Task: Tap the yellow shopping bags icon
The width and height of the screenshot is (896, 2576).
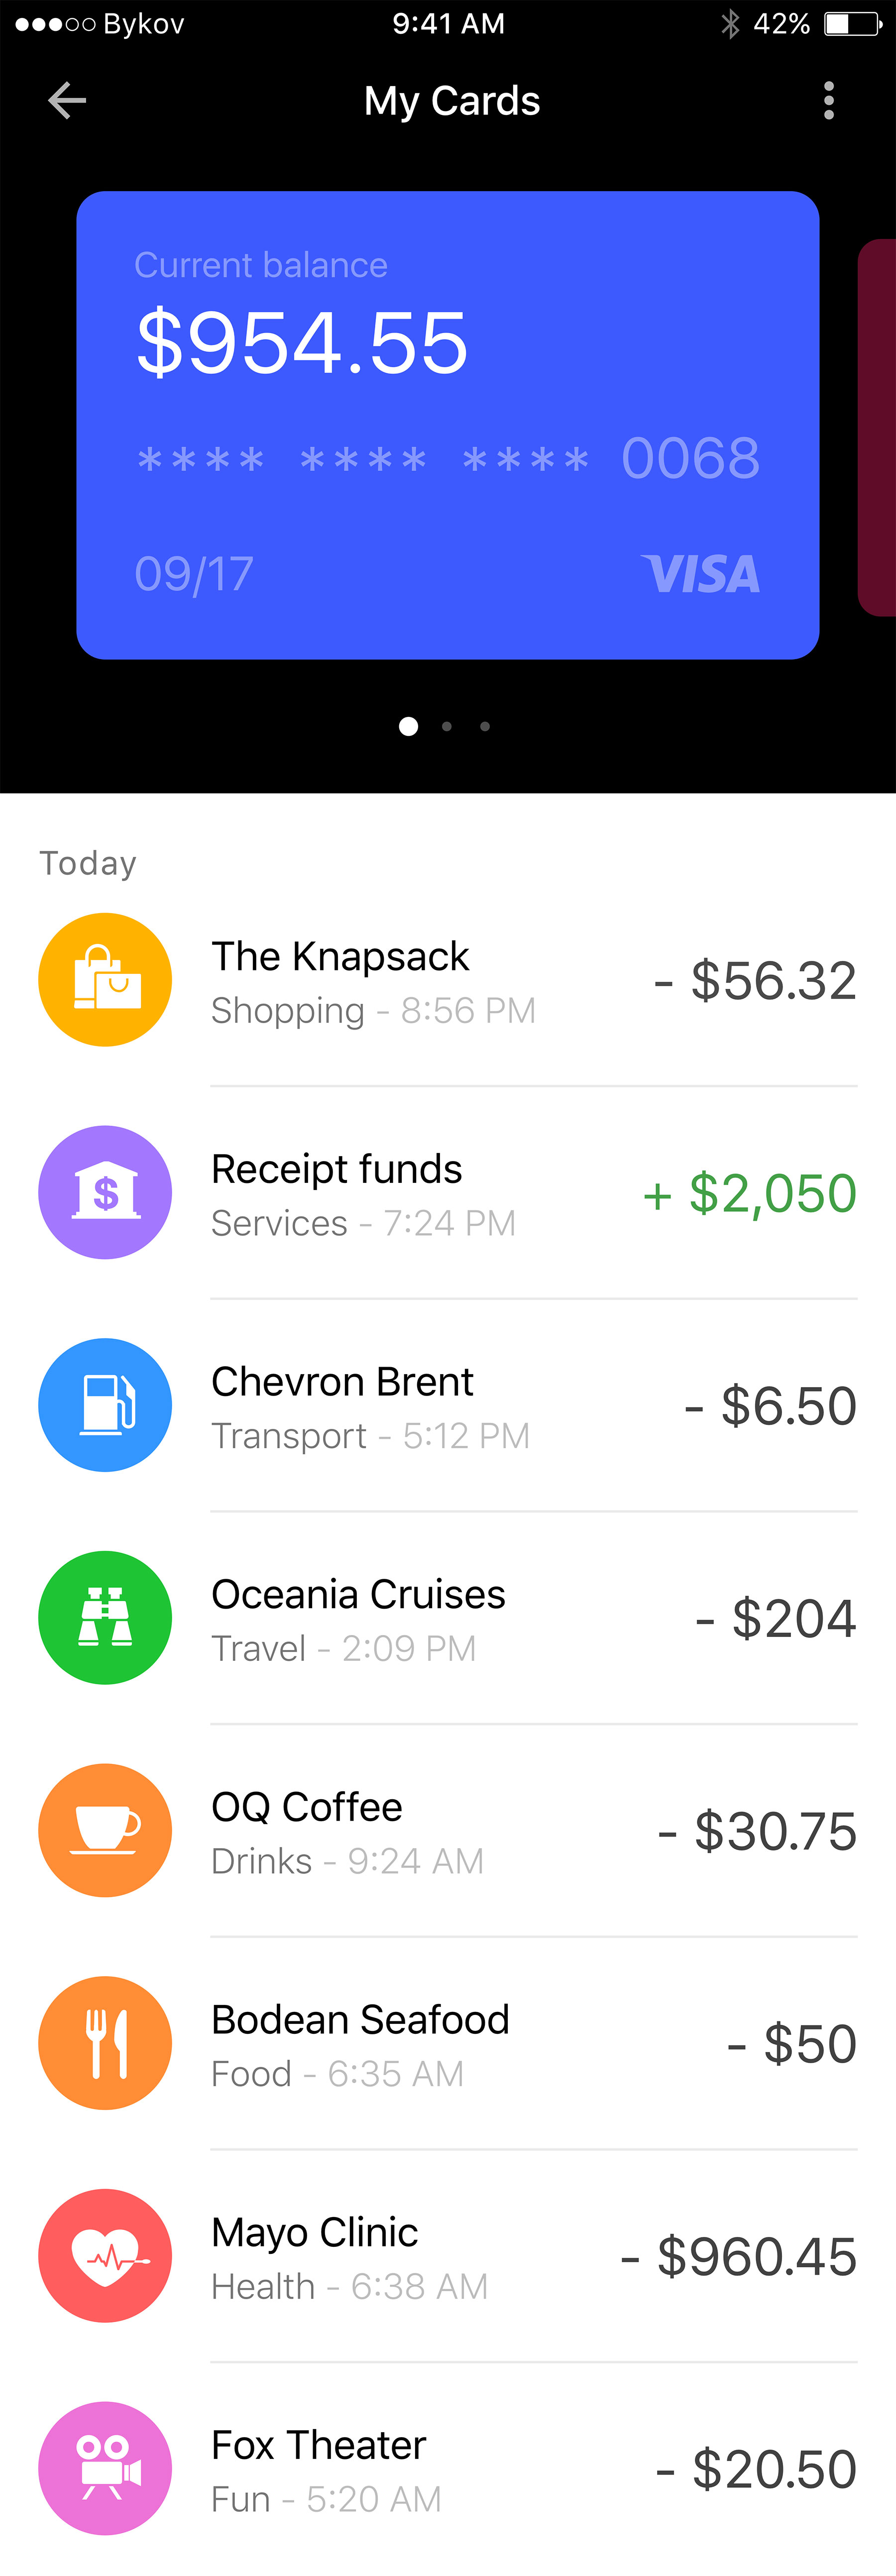Action: [x=105, y=979]
